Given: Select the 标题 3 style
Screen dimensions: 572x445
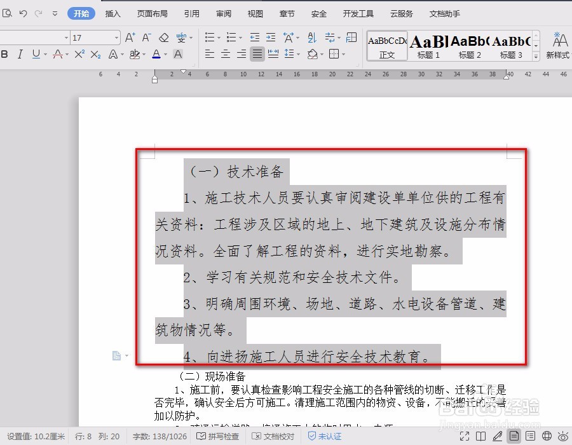Looking at the screenshot, I should (511, 46).
